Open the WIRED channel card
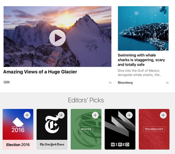Viewport: 175px width, 154px height. point(120,129)
